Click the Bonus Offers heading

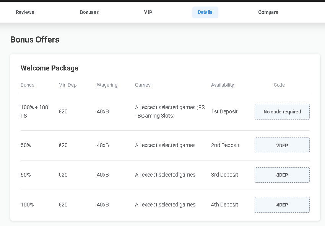[x=35, y=40]
